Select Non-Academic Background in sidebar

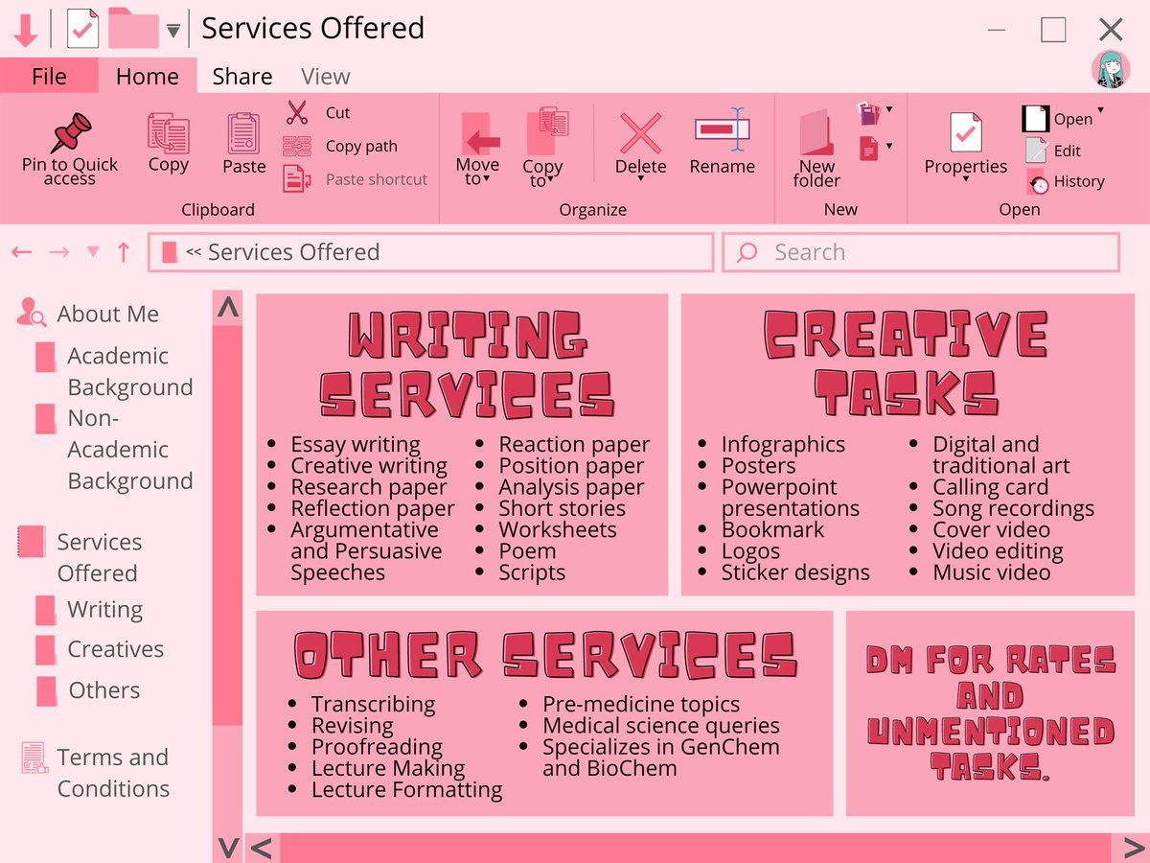[129, 450]
